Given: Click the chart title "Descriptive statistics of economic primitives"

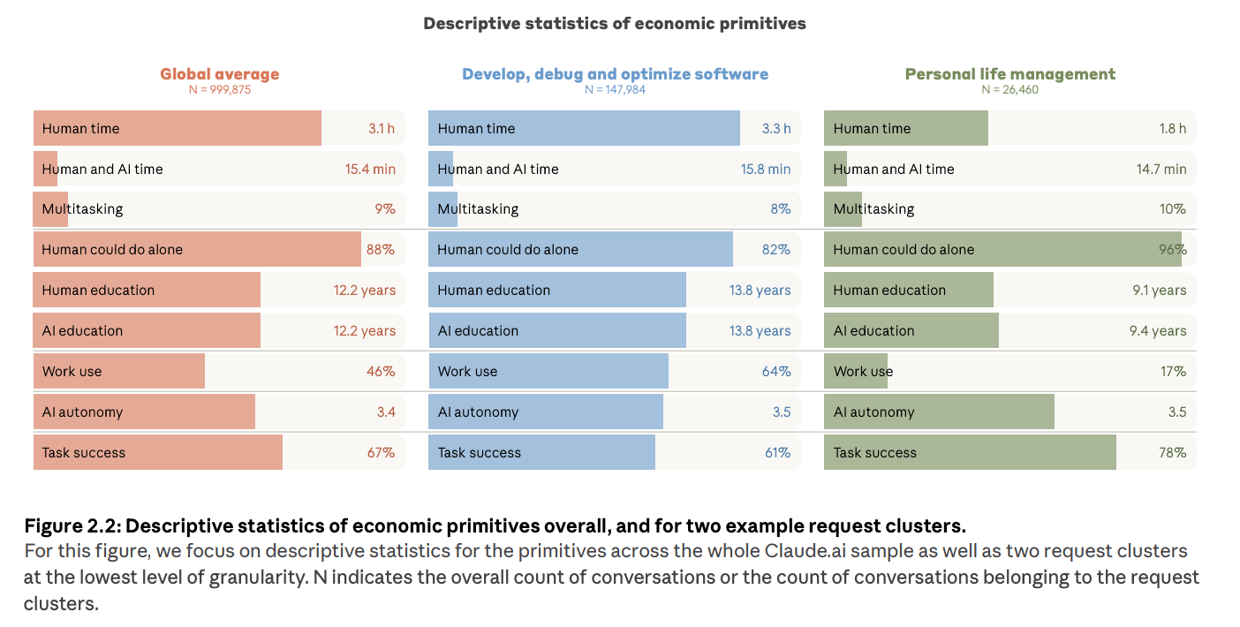Looking at the screenshot, I should click(x=614, y=24).
